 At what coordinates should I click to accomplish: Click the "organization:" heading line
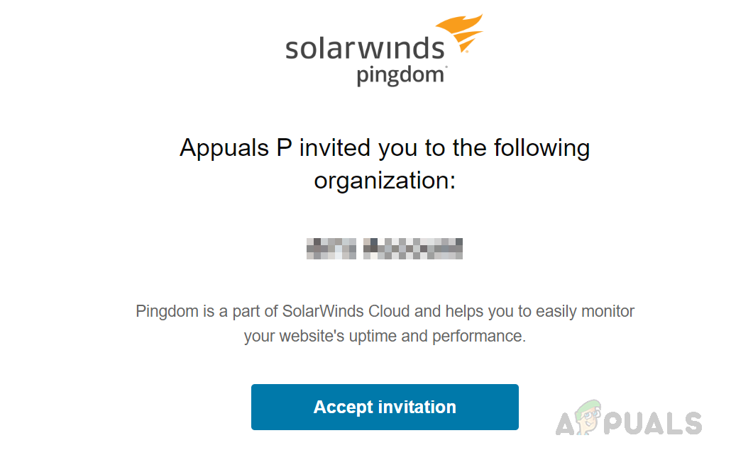(x=385, y=180)
